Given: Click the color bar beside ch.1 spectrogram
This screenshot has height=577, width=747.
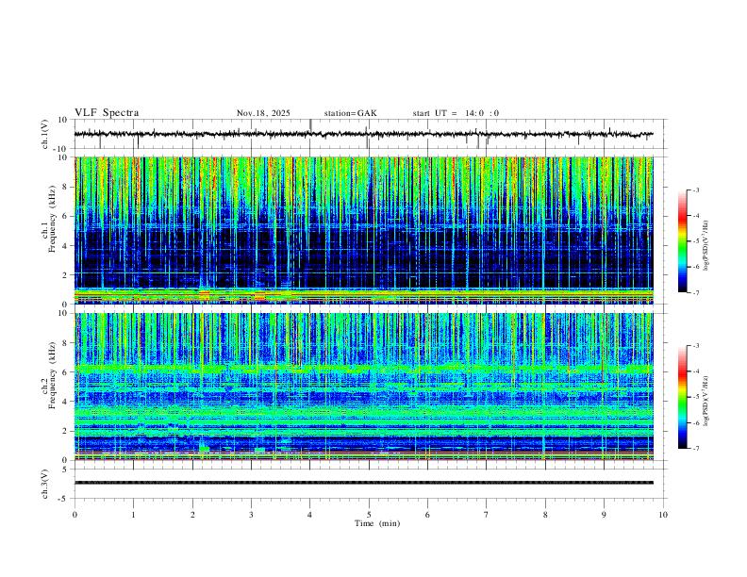Looking at the screenshot, I should (682, 241).
